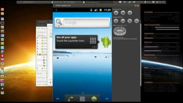The image size is (183, 103).
Task: Click the plus icon in the launcher
Action: point(2,89)
